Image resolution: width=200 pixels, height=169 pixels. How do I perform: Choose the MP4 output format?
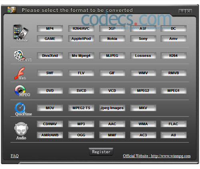point(50,28)
